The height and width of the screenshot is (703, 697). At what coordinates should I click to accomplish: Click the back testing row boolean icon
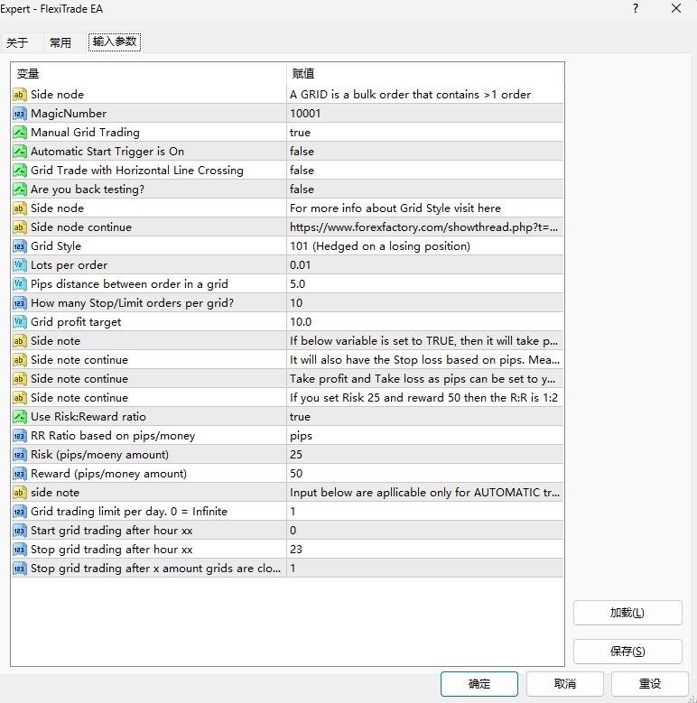coord(19,190)
